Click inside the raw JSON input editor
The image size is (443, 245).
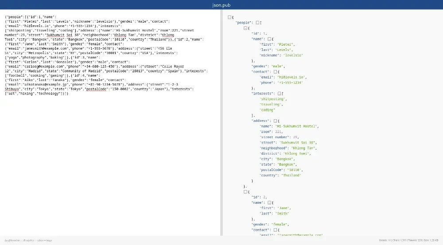click(x=111, y=155)
